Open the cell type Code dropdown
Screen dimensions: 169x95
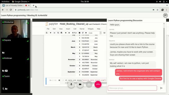[95, 33]
